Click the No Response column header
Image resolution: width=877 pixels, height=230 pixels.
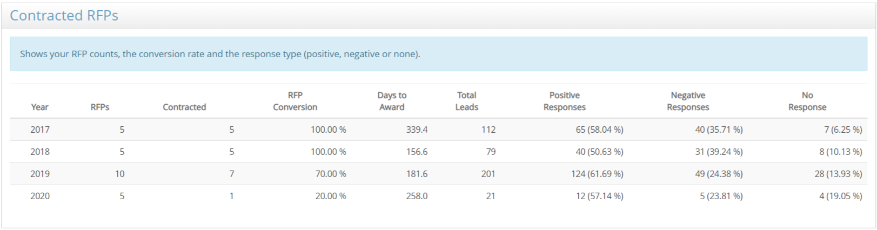[807, 101]
